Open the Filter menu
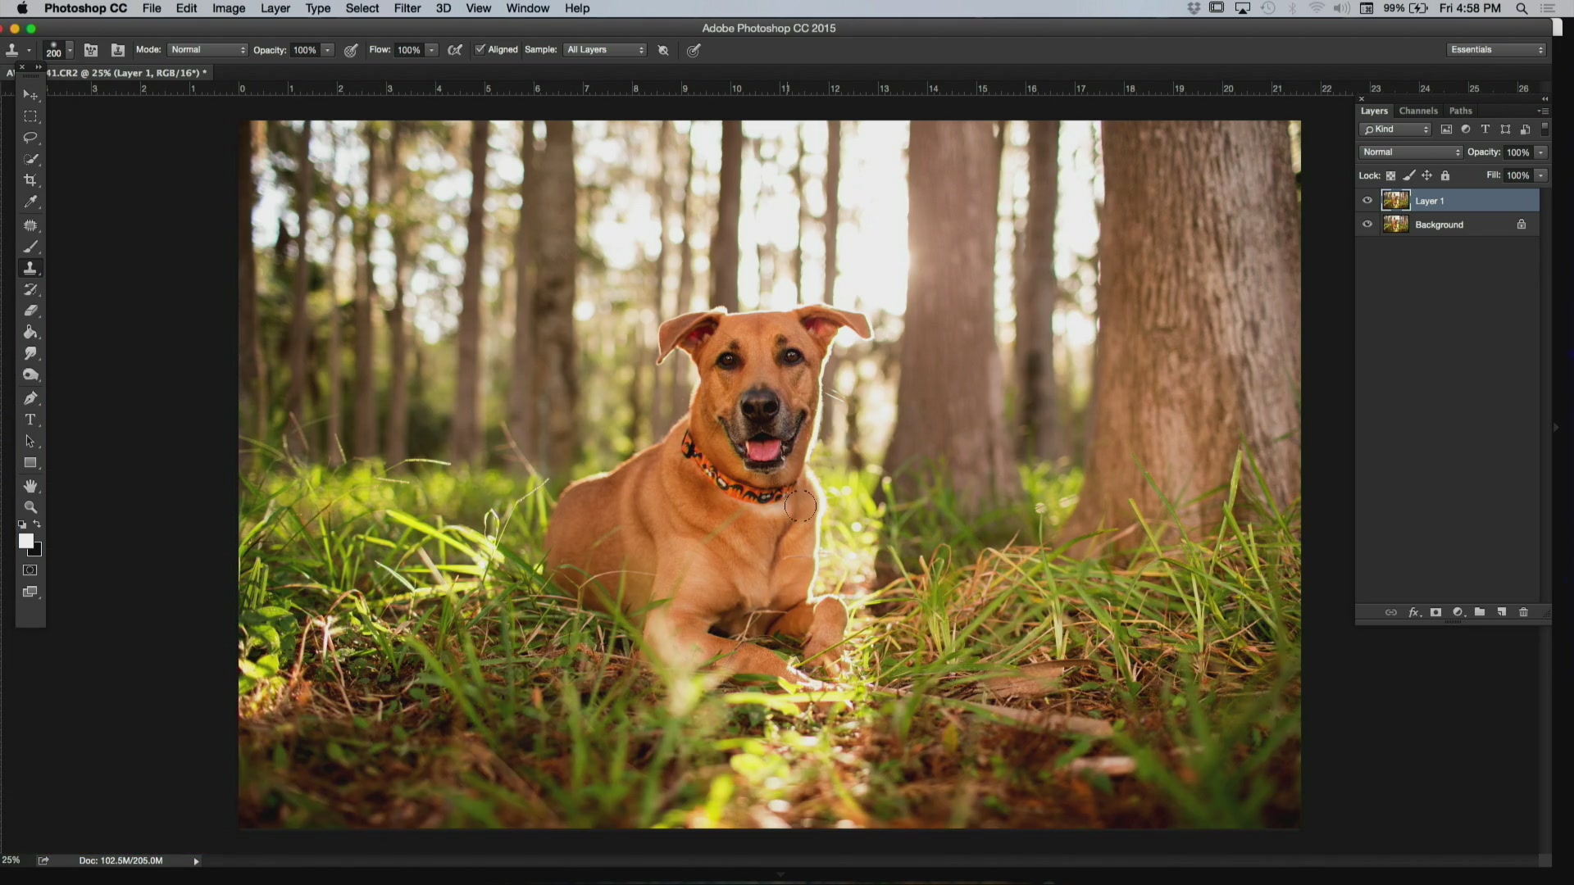 (407, 8)
